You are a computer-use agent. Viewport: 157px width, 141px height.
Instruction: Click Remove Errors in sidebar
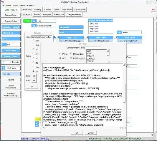point(11,15)
